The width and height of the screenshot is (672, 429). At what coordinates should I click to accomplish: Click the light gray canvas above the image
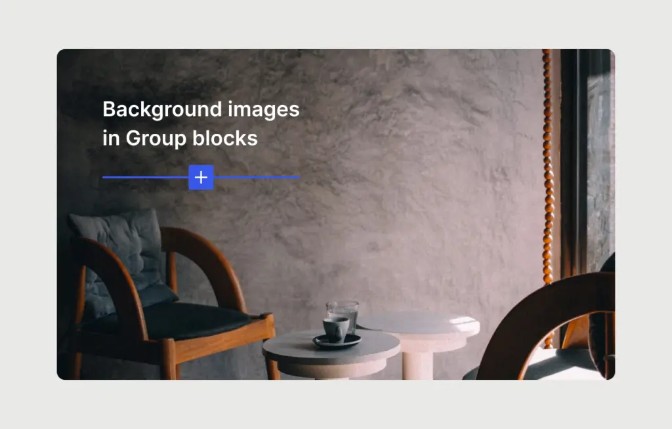pos(336,24)
